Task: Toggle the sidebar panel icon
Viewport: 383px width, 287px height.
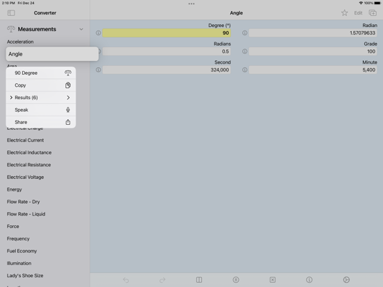Action: coord(11,13)
